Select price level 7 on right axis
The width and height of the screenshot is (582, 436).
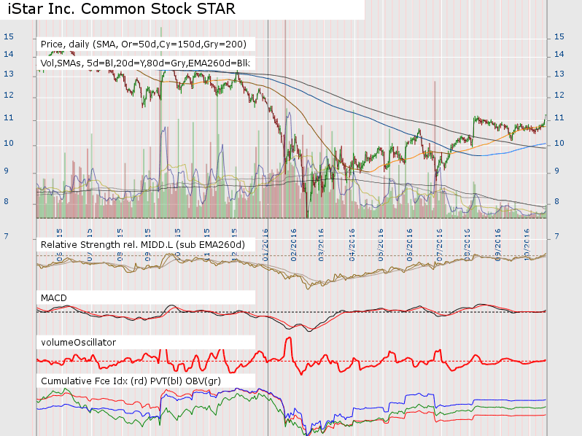tap(556, 236)
